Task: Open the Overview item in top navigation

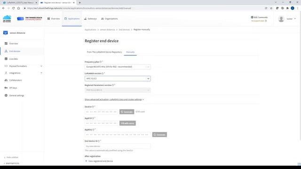Action: (x=54, y=19)
